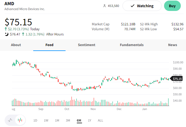Open the About tab

pyautogui.click(x=16, y=45)
